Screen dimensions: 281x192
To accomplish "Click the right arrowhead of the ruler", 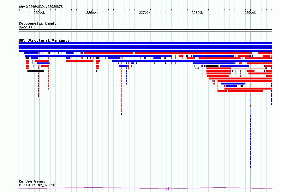I will [x=271, y=10].
